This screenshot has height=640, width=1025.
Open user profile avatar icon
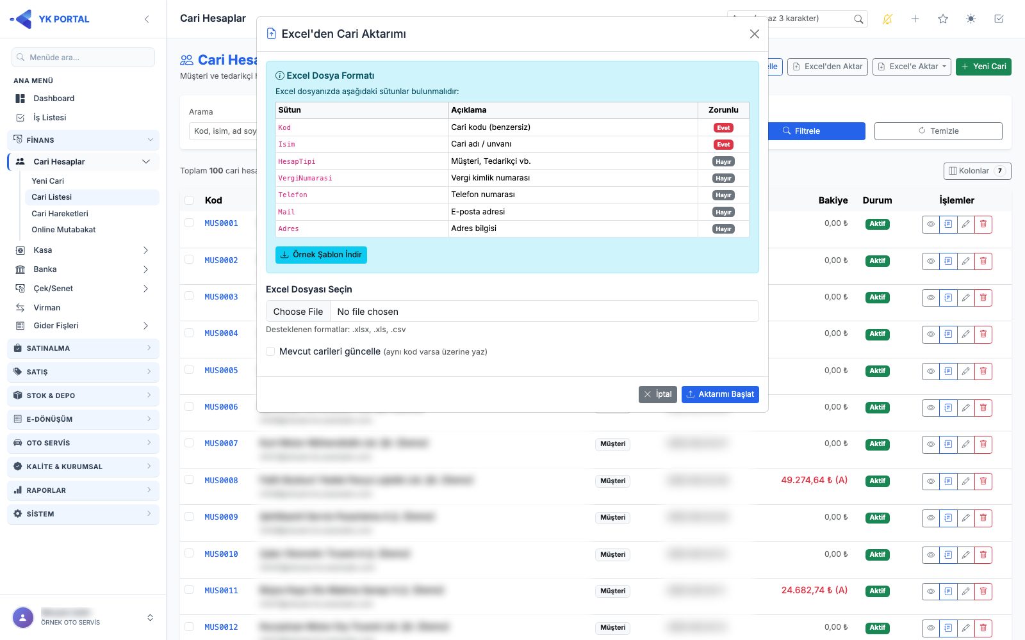[23, 618]
